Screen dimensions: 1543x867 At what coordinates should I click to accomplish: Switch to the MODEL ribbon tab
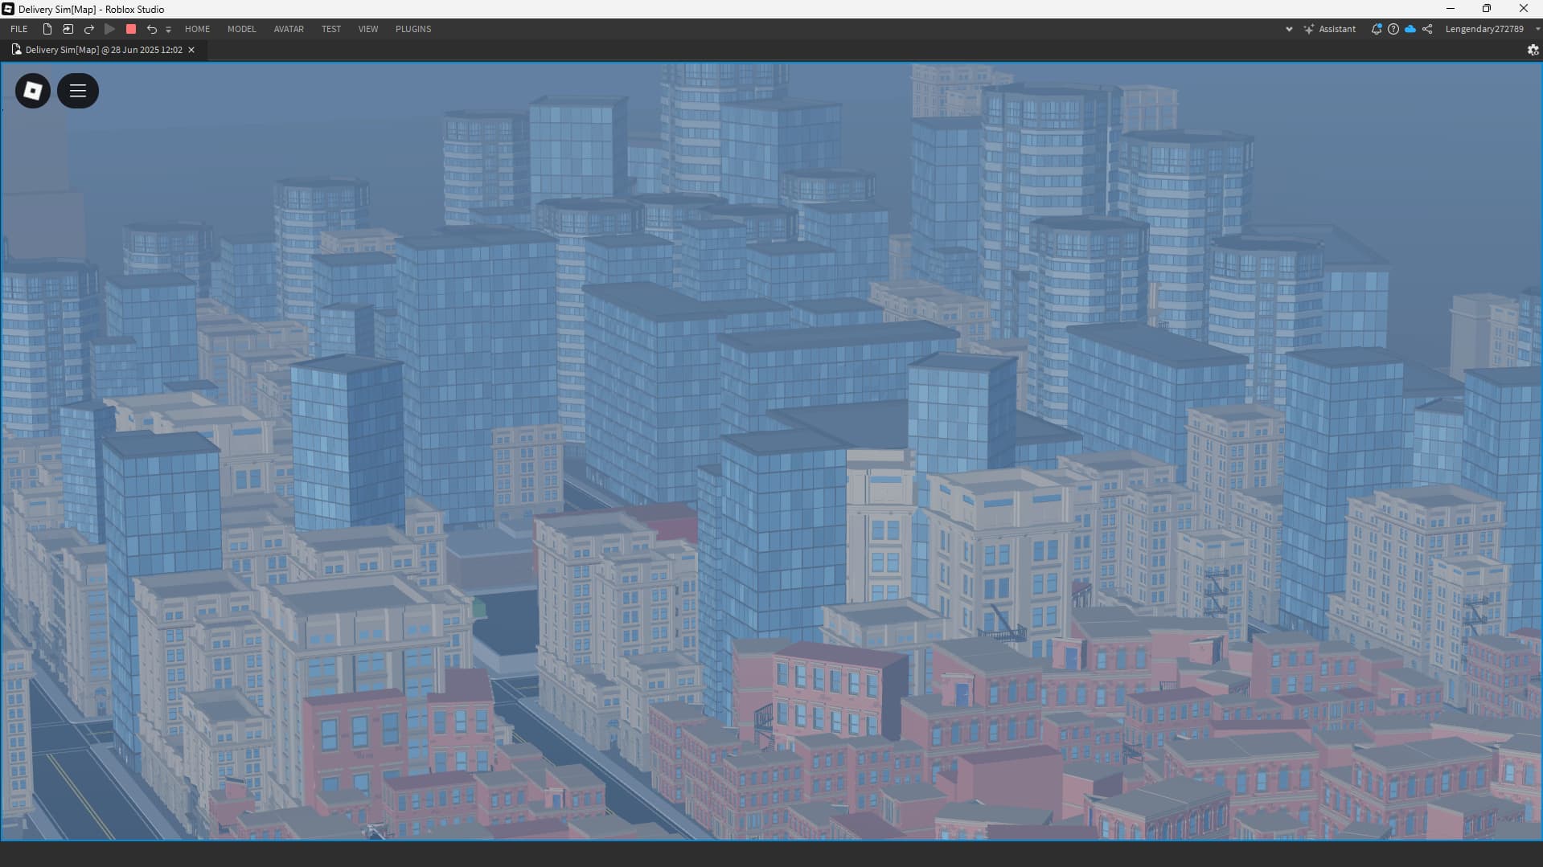click(x=242, y=29)
